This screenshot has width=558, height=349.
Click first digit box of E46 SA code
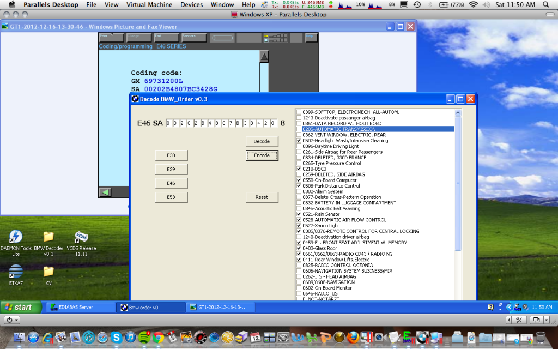tap(168, 123)
